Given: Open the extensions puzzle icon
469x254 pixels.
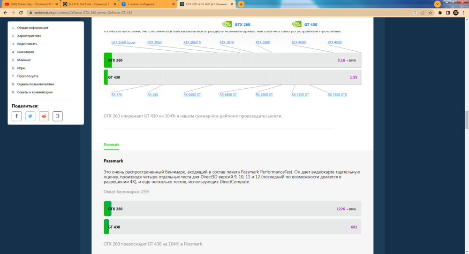Looking at the screenshot, I should click(x=440, y=13).
